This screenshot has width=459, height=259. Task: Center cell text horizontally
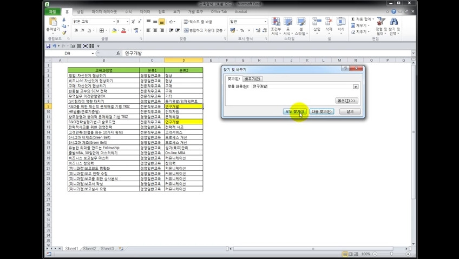click(155, 30)
